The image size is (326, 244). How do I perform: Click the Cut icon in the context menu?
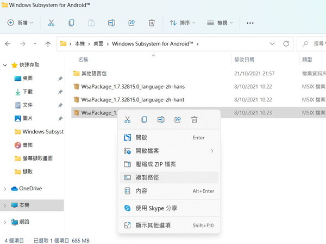(x=127, y=120)
